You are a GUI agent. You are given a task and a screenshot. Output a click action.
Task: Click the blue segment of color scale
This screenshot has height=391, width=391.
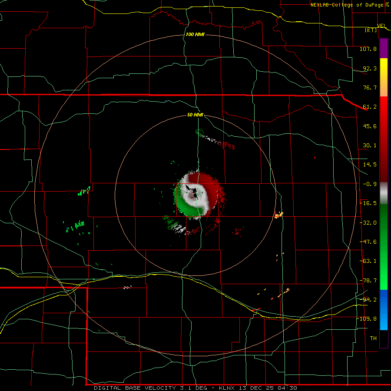point(384,310)
